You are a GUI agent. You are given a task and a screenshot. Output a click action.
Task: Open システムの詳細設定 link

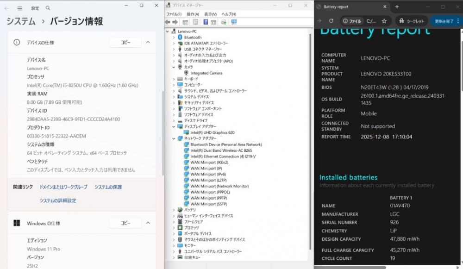[x=58, y=200]
